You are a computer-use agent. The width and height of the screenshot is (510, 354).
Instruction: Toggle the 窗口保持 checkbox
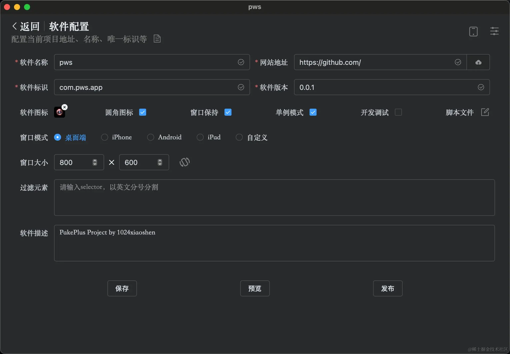(x=228, y=112)
